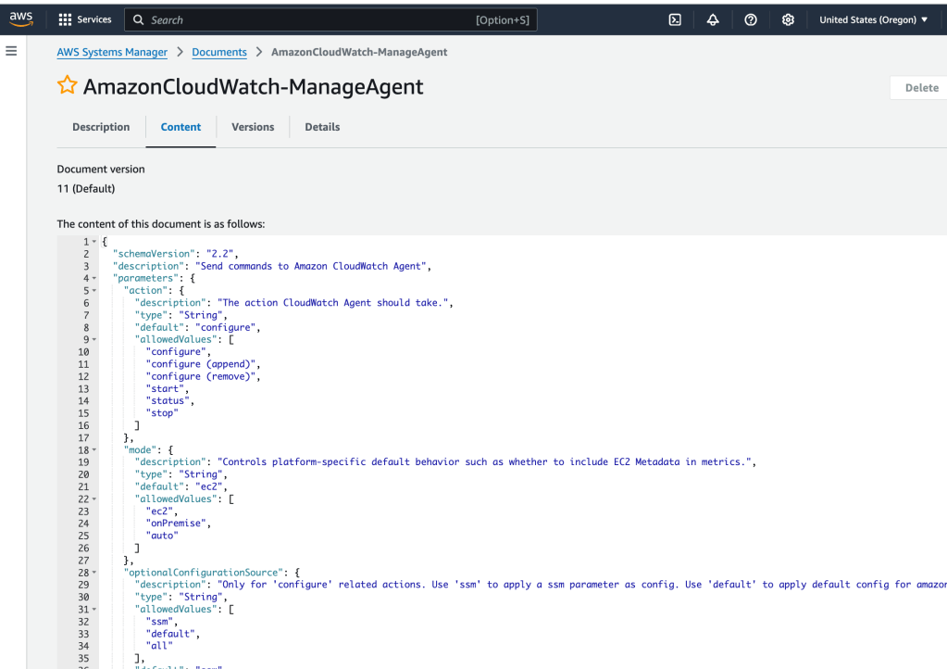The height and width of the screenshot is (669, 947).
Task: Open the notifications bell
Action: pos(713,19)
